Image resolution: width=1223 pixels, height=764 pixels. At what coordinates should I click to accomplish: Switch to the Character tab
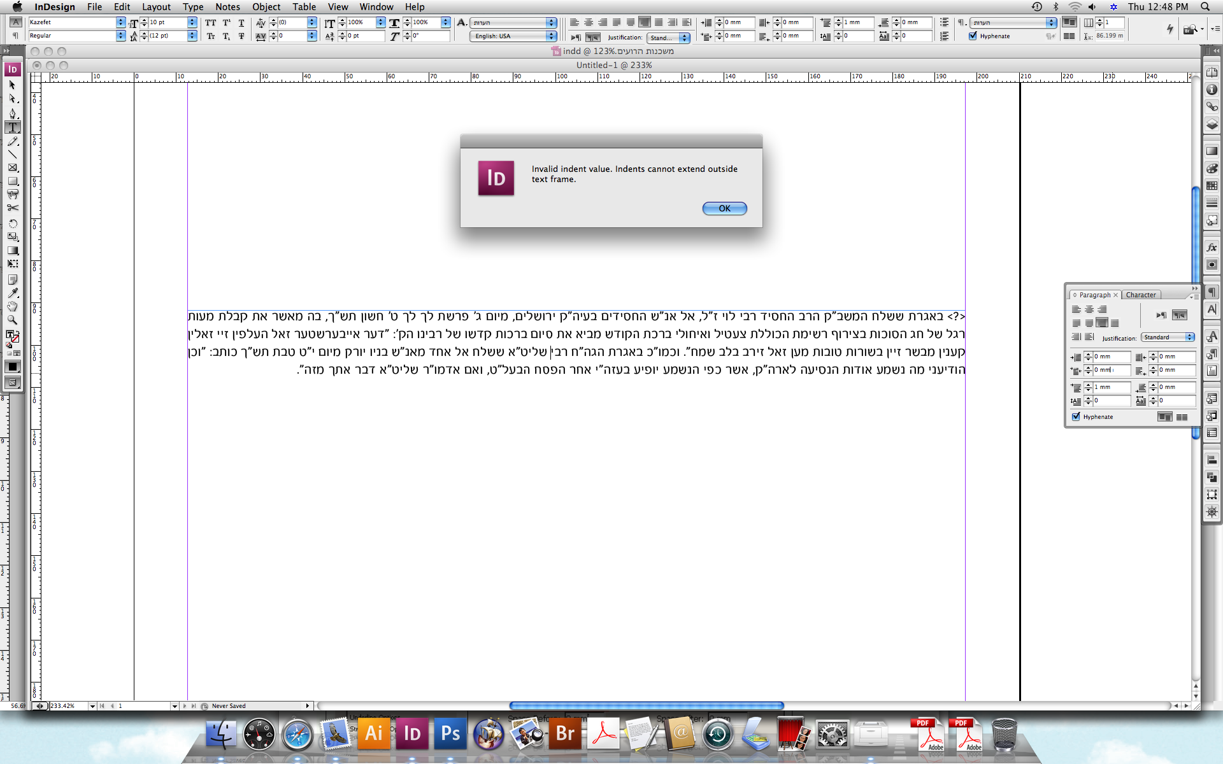pos(1140,295)
